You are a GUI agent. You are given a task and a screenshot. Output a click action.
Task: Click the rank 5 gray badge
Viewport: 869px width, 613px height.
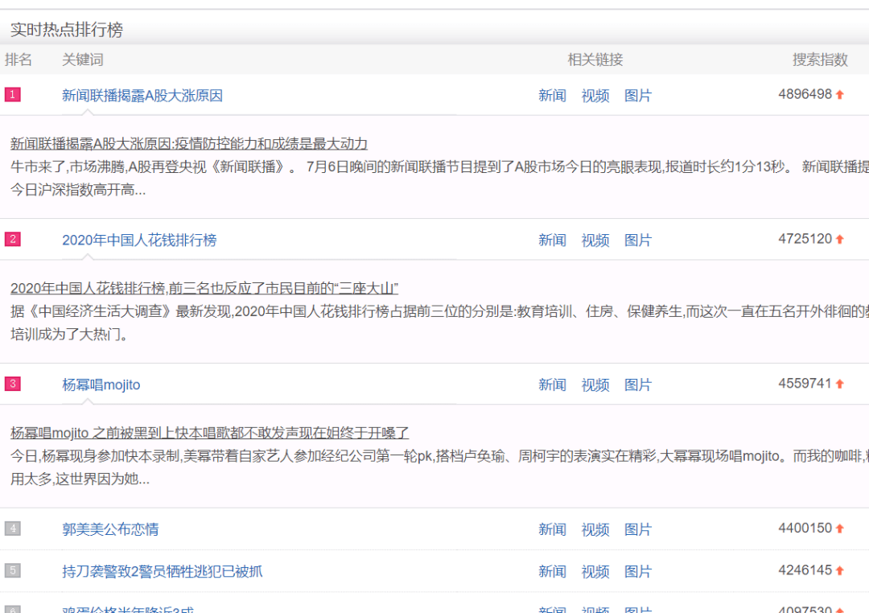tap(12, 570)
